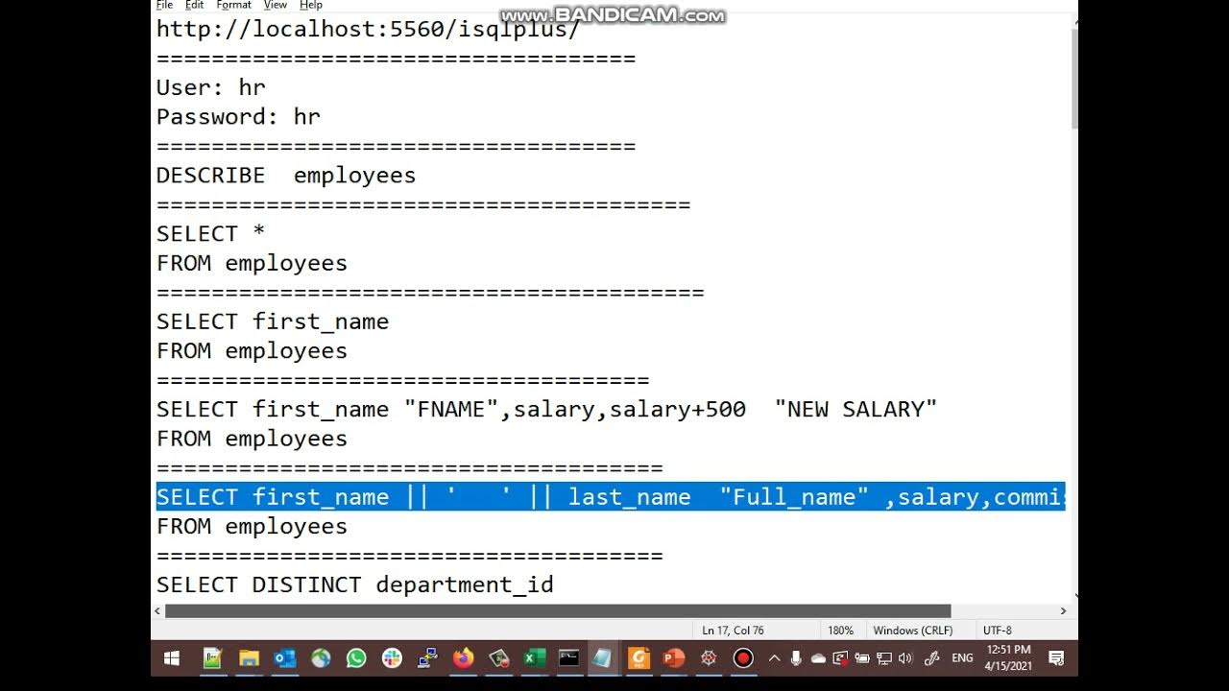1229x691 pixels.
Task: Open the green globe browser icon
Action: pos(321,658)
